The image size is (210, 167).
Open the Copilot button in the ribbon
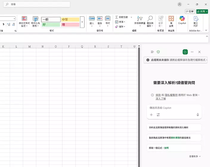(182, 20)
